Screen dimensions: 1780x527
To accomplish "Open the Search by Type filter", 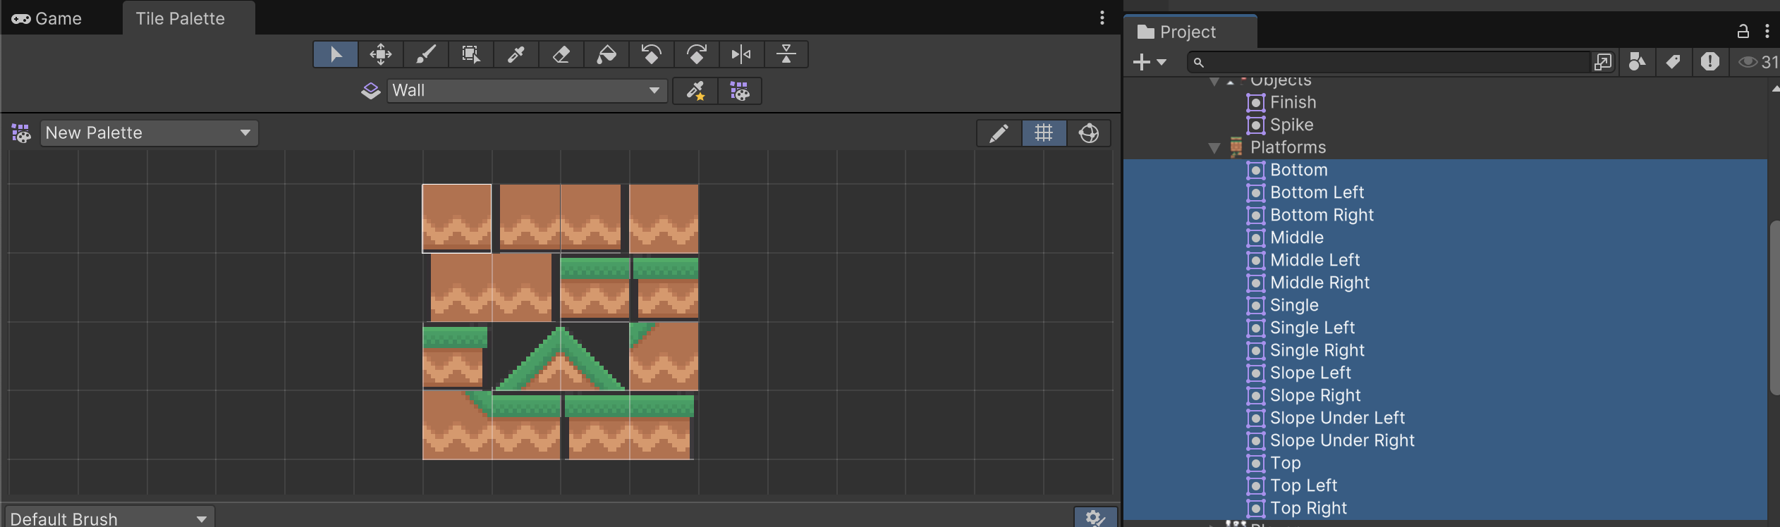I will tap(1637, 62).
